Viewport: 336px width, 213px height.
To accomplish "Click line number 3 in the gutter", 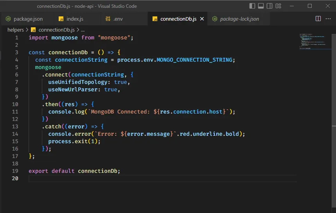I will [x=17, y=53].
